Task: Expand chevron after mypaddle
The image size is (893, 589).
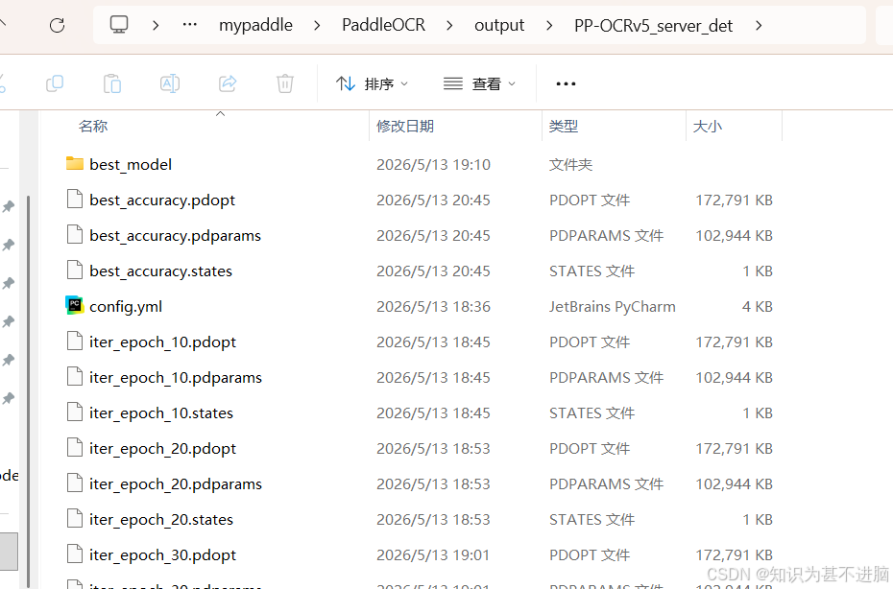Action: click(317, 25)
